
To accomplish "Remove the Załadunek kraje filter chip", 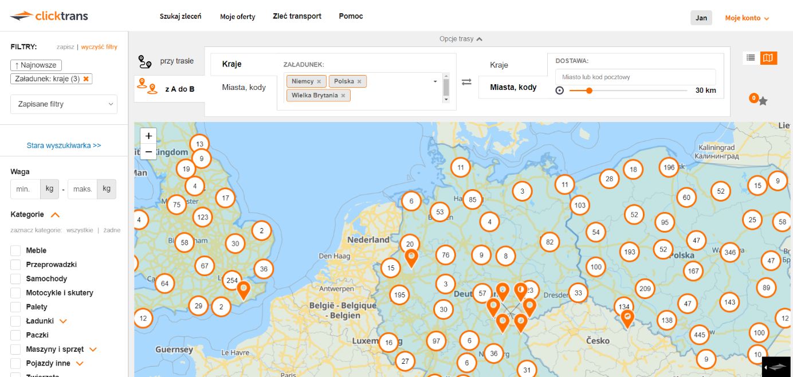I will [x=86, y=79].
